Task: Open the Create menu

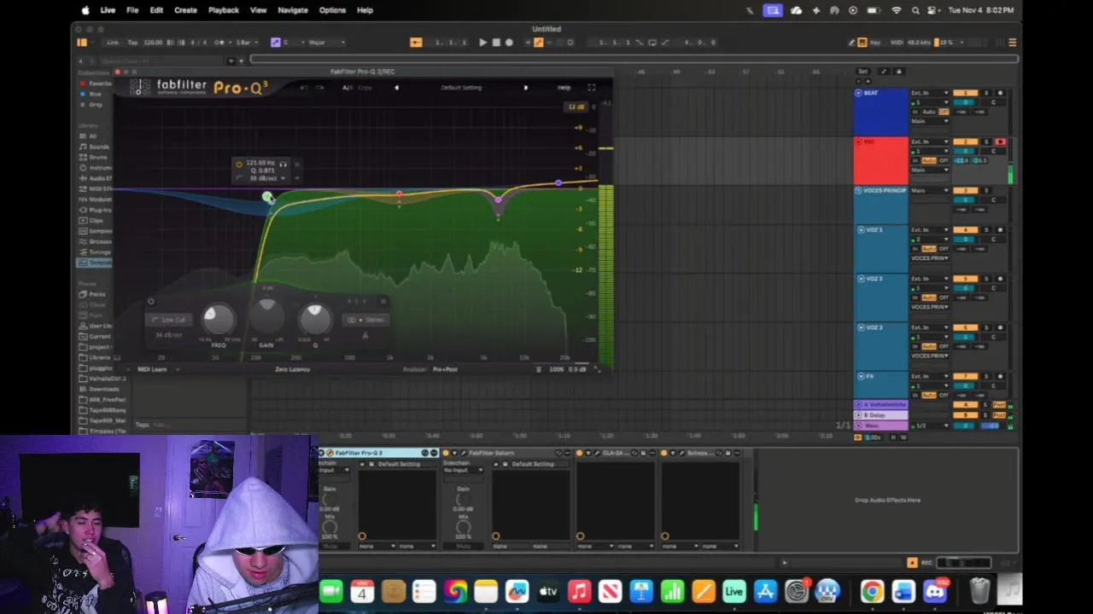Action: coord(185,10)
